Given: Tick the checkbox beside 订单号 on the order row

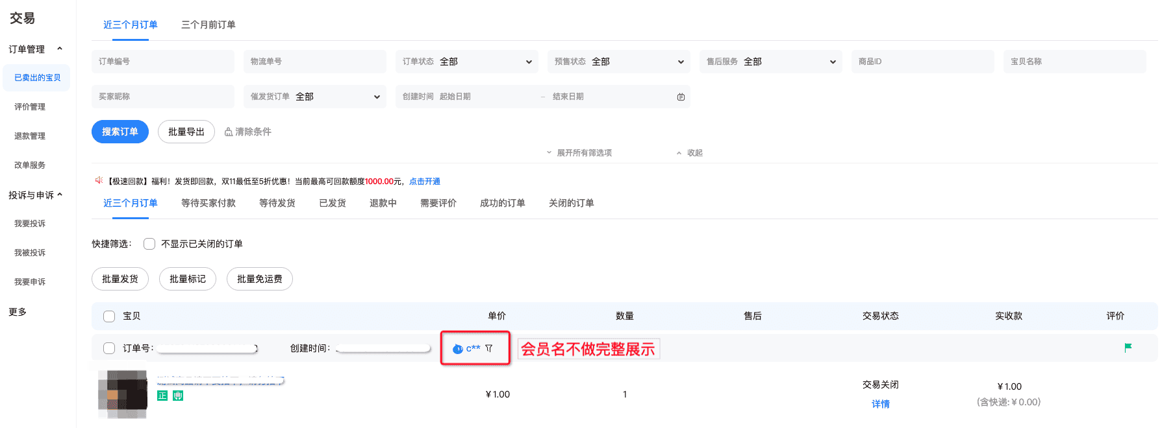Looking at the screenshot, I should coord(109,348).
